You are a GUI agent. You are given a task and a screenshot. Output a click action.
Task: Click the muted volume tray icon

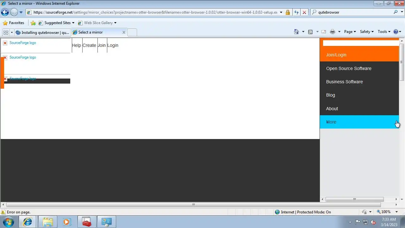click(373, 222)
